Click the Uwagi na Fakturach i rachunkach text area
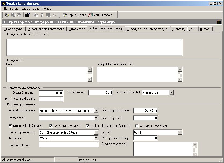The height and width of the screenshot is (163, 224). (x=94, y=47)
